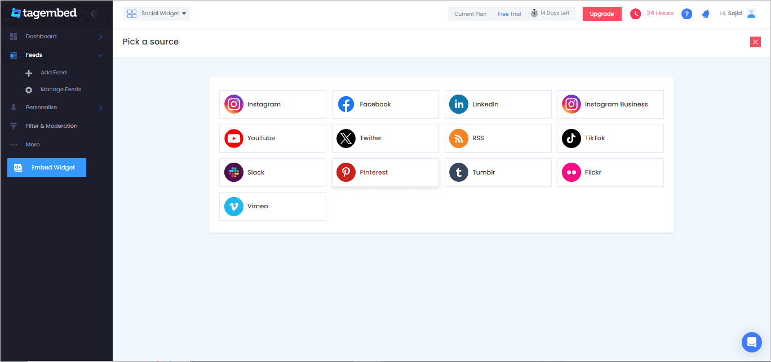Expand the Personalize menu chevron
771x362 pixels.
pos(101,108)
